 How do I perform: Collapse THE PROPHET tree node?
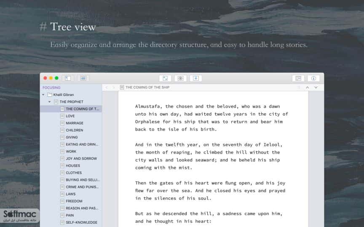(49, 102)
